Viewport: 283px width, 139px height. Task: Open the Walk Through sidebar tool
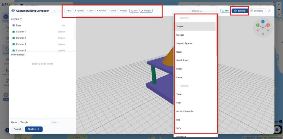(7, 71)
